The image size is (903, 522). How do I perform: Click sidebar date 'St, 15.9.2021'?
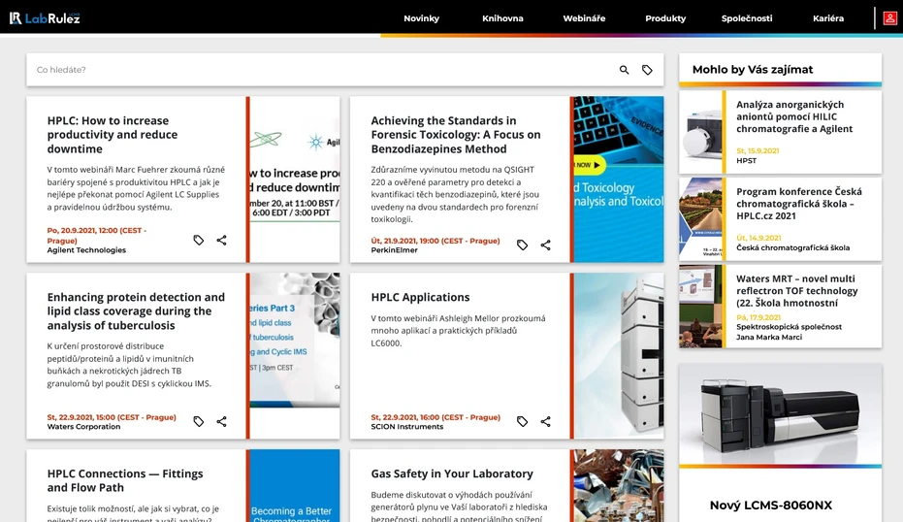click(x=758, y=151)
